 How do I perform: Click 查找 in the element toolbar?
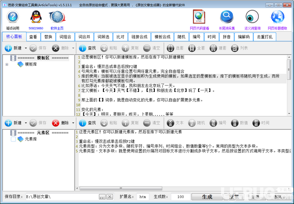point(87,123)
